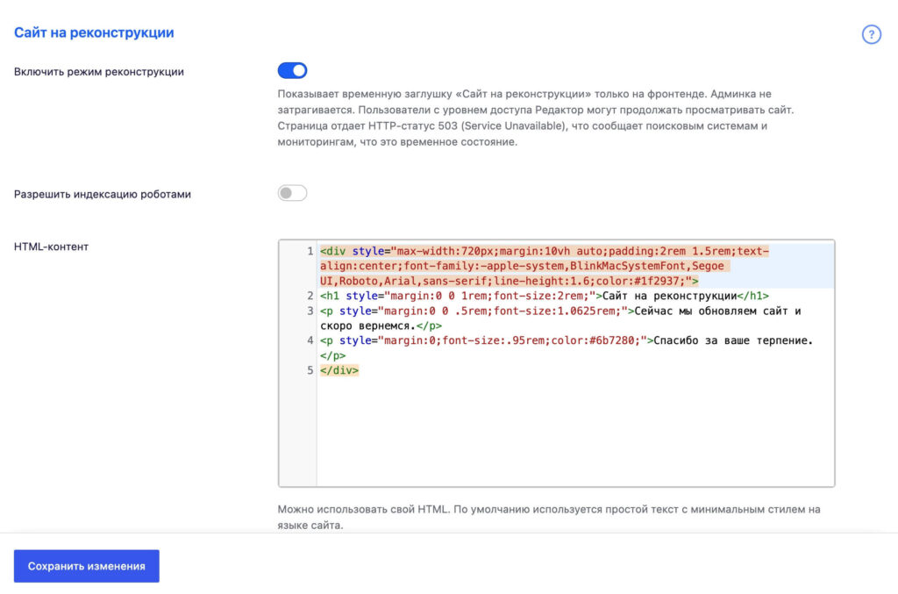The image size is (898, 594).
Task: Click the hint text below the editor
Action: (x=549, y=517)
